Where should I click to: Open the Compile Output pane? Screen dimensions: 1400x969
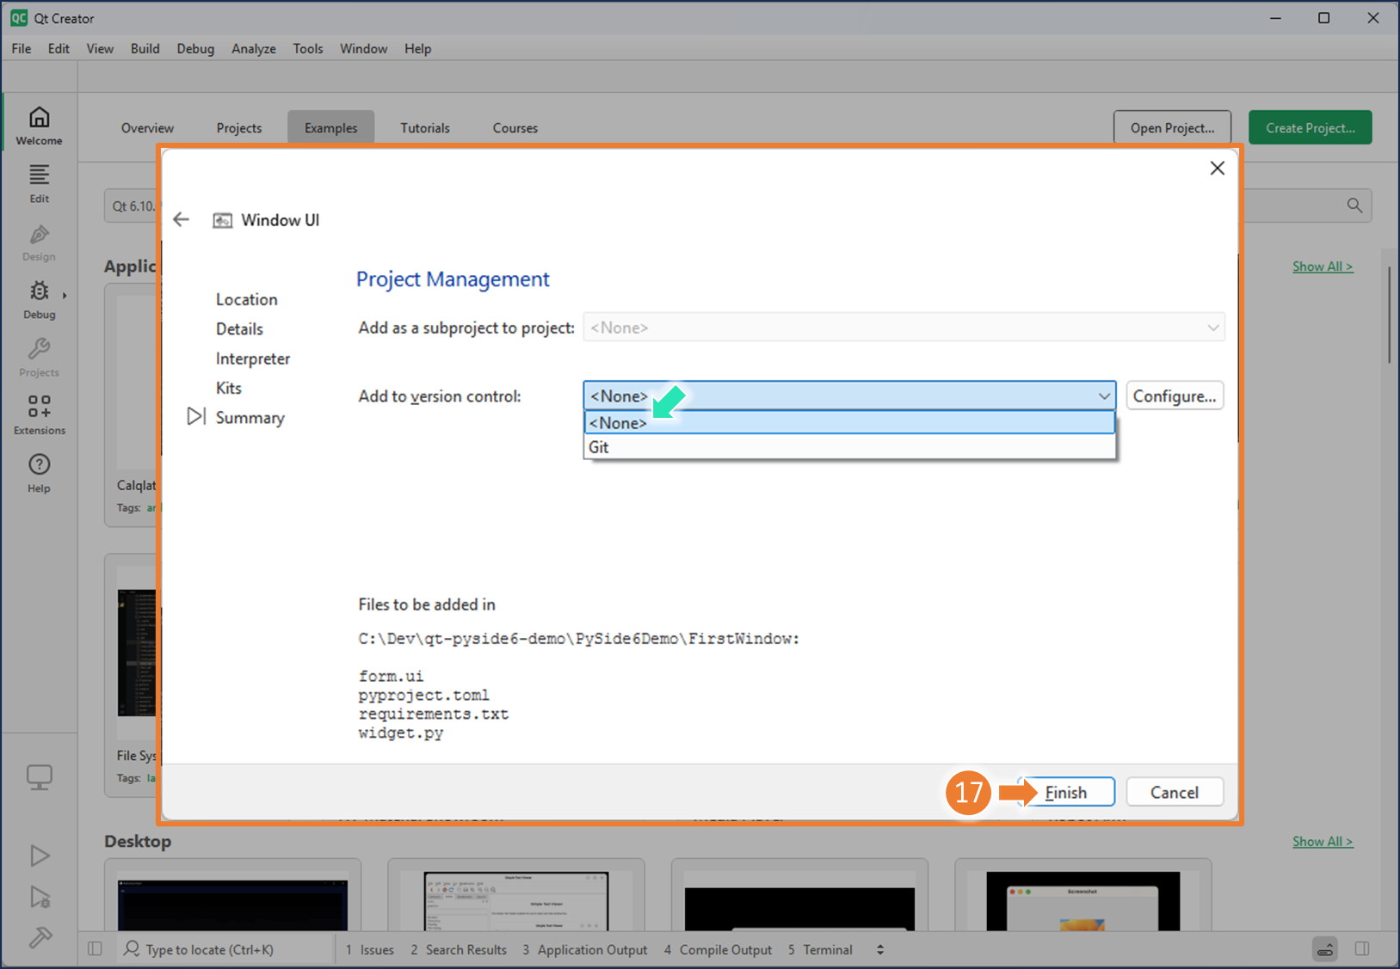point(718,949)
